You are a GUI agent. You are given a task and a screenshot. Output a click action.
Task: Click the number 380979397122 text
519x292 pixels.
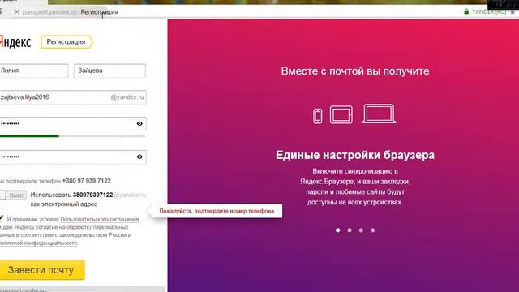92,195
